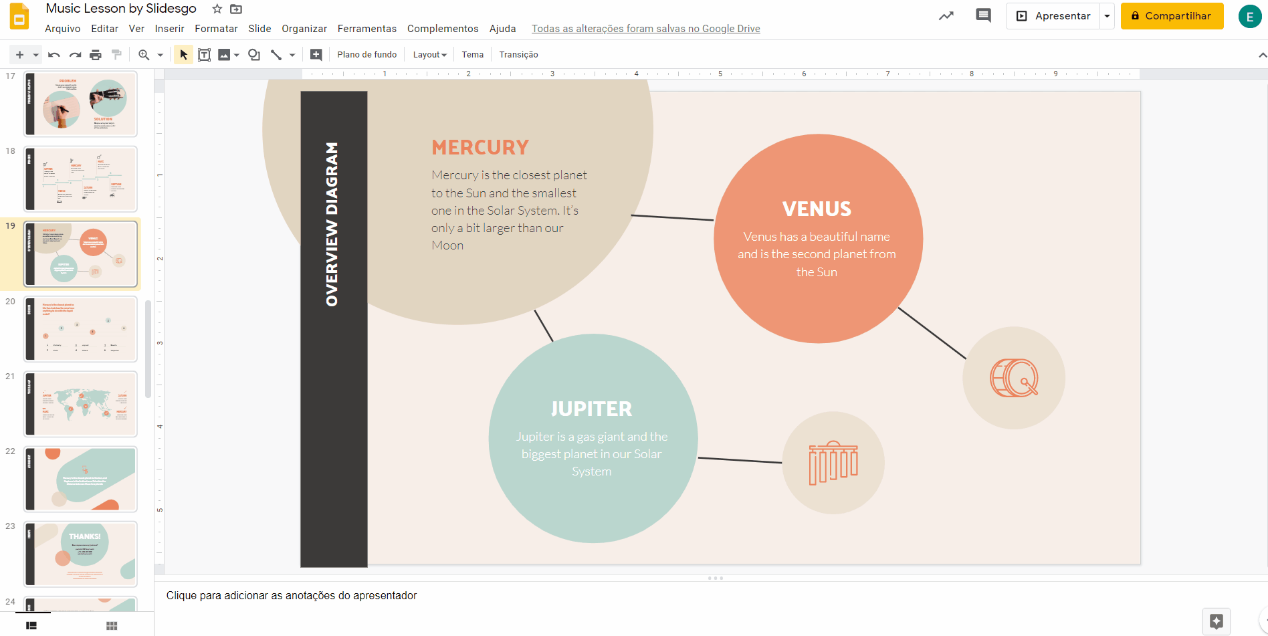1268x636 pixels.
Task: Click the notes panel resize handle dots
Action: coord(715,578)
